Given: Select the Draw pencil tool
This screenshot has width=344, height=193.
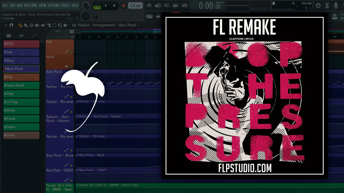Looking at the screenshot, I should [x=20, y=25].
